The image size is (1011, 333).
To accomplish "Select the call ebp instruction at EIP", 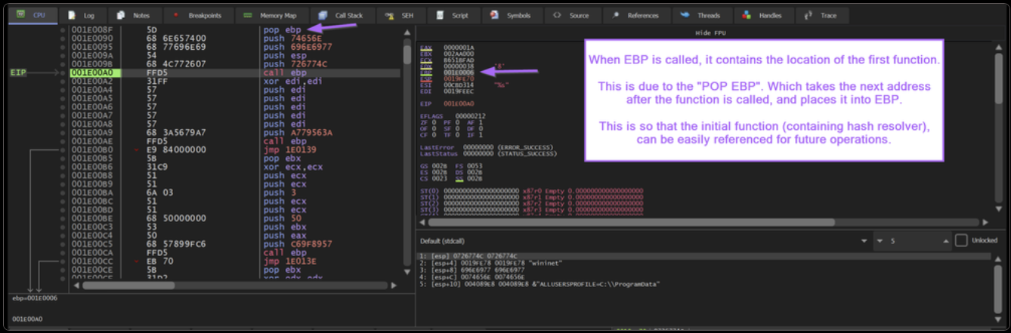I will (x=280, y=72).
